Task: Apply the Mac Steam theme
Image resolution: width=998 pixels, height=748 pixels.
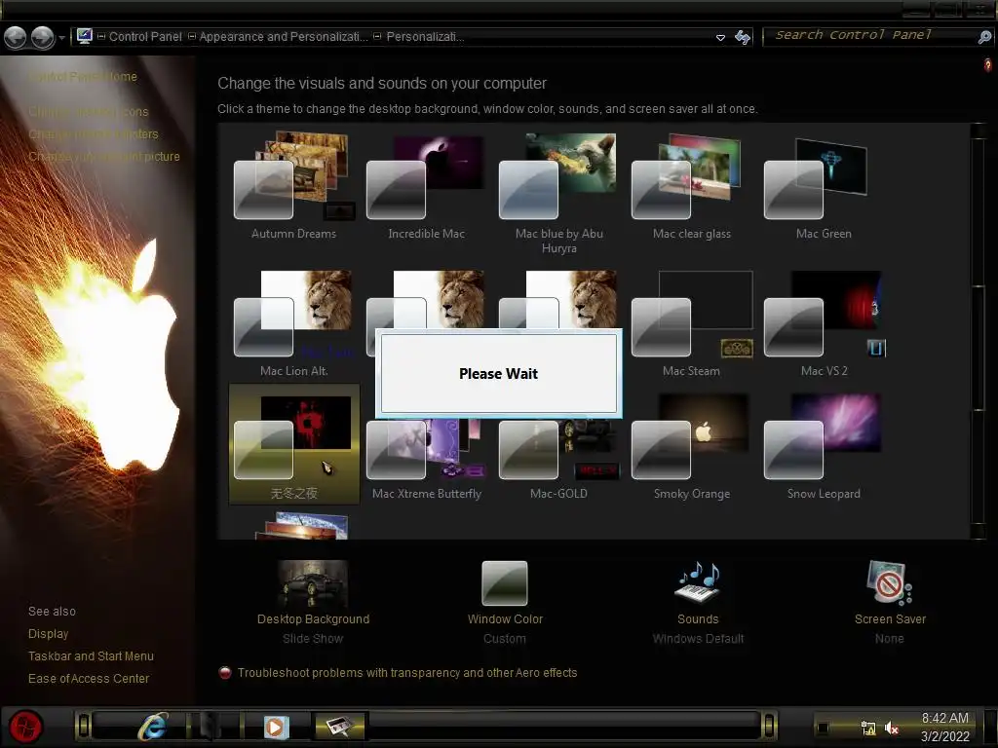Action: pos(691,323)
